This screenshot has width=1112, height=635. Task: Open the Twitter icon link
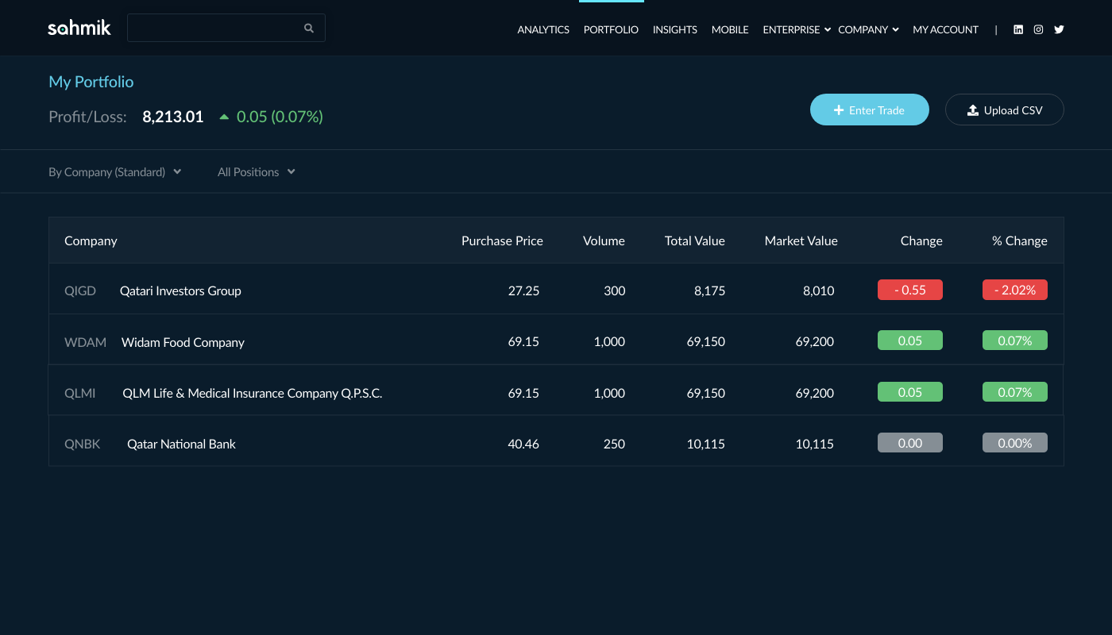1059,29
